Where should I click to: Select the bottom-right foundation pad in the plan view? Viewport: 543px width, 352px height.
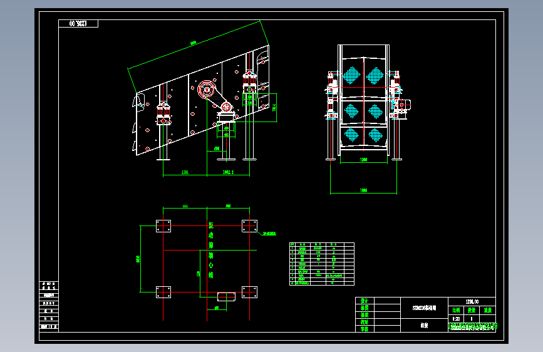(x=249, y=292)
